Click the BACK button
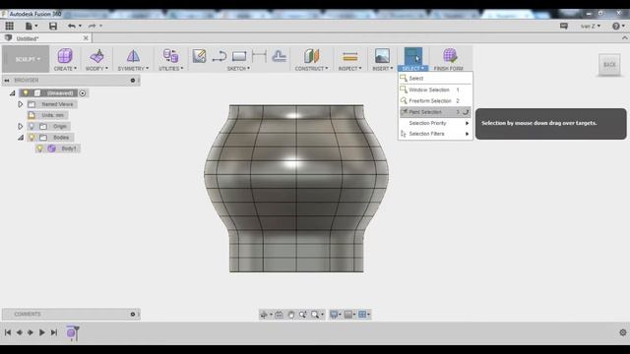This screenshot has height=354, width=630. pyautogui.click(x=609, y=65)
